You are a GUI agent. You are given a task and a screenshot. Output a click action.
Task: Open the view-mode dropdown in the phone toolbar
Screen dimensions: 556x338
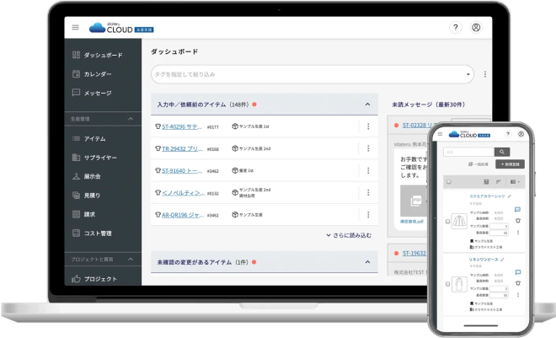pos(515,181)
